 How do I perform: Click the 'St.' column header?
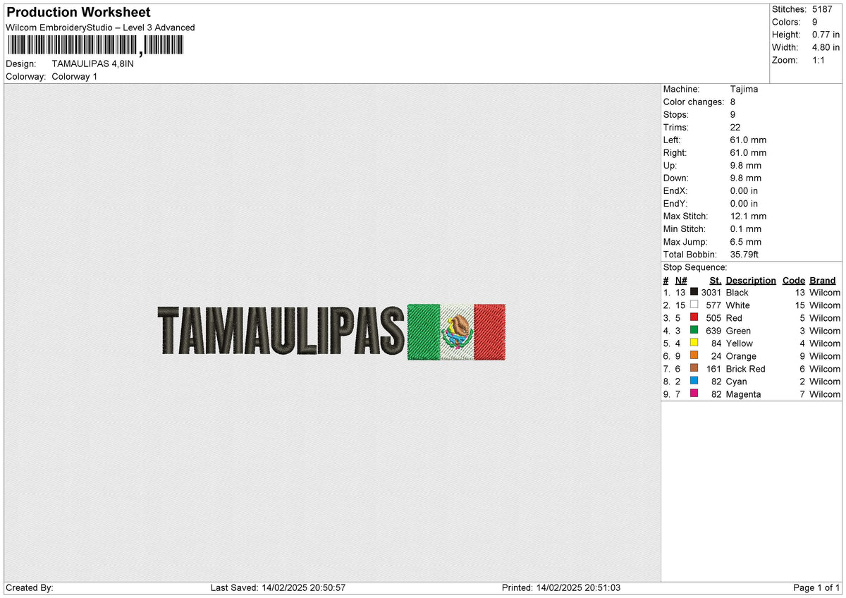click(x=716, y=280)
